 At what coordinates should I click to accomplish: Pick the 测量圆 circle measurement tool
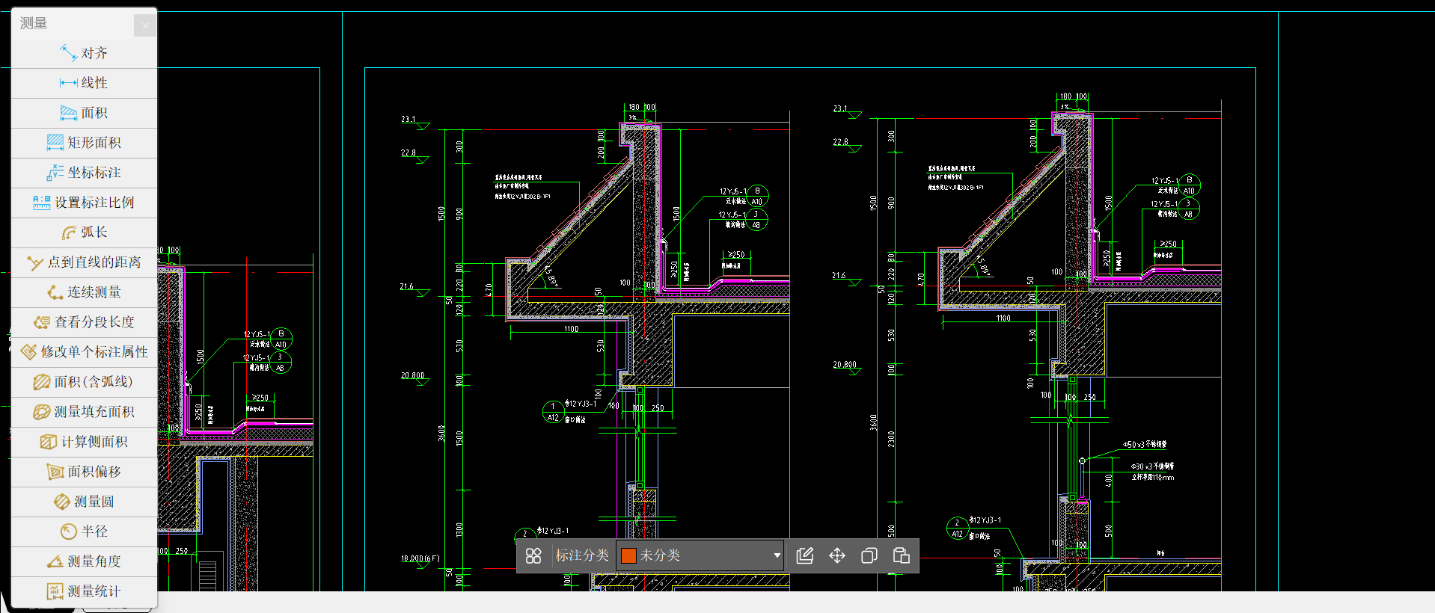pos(84,502)
